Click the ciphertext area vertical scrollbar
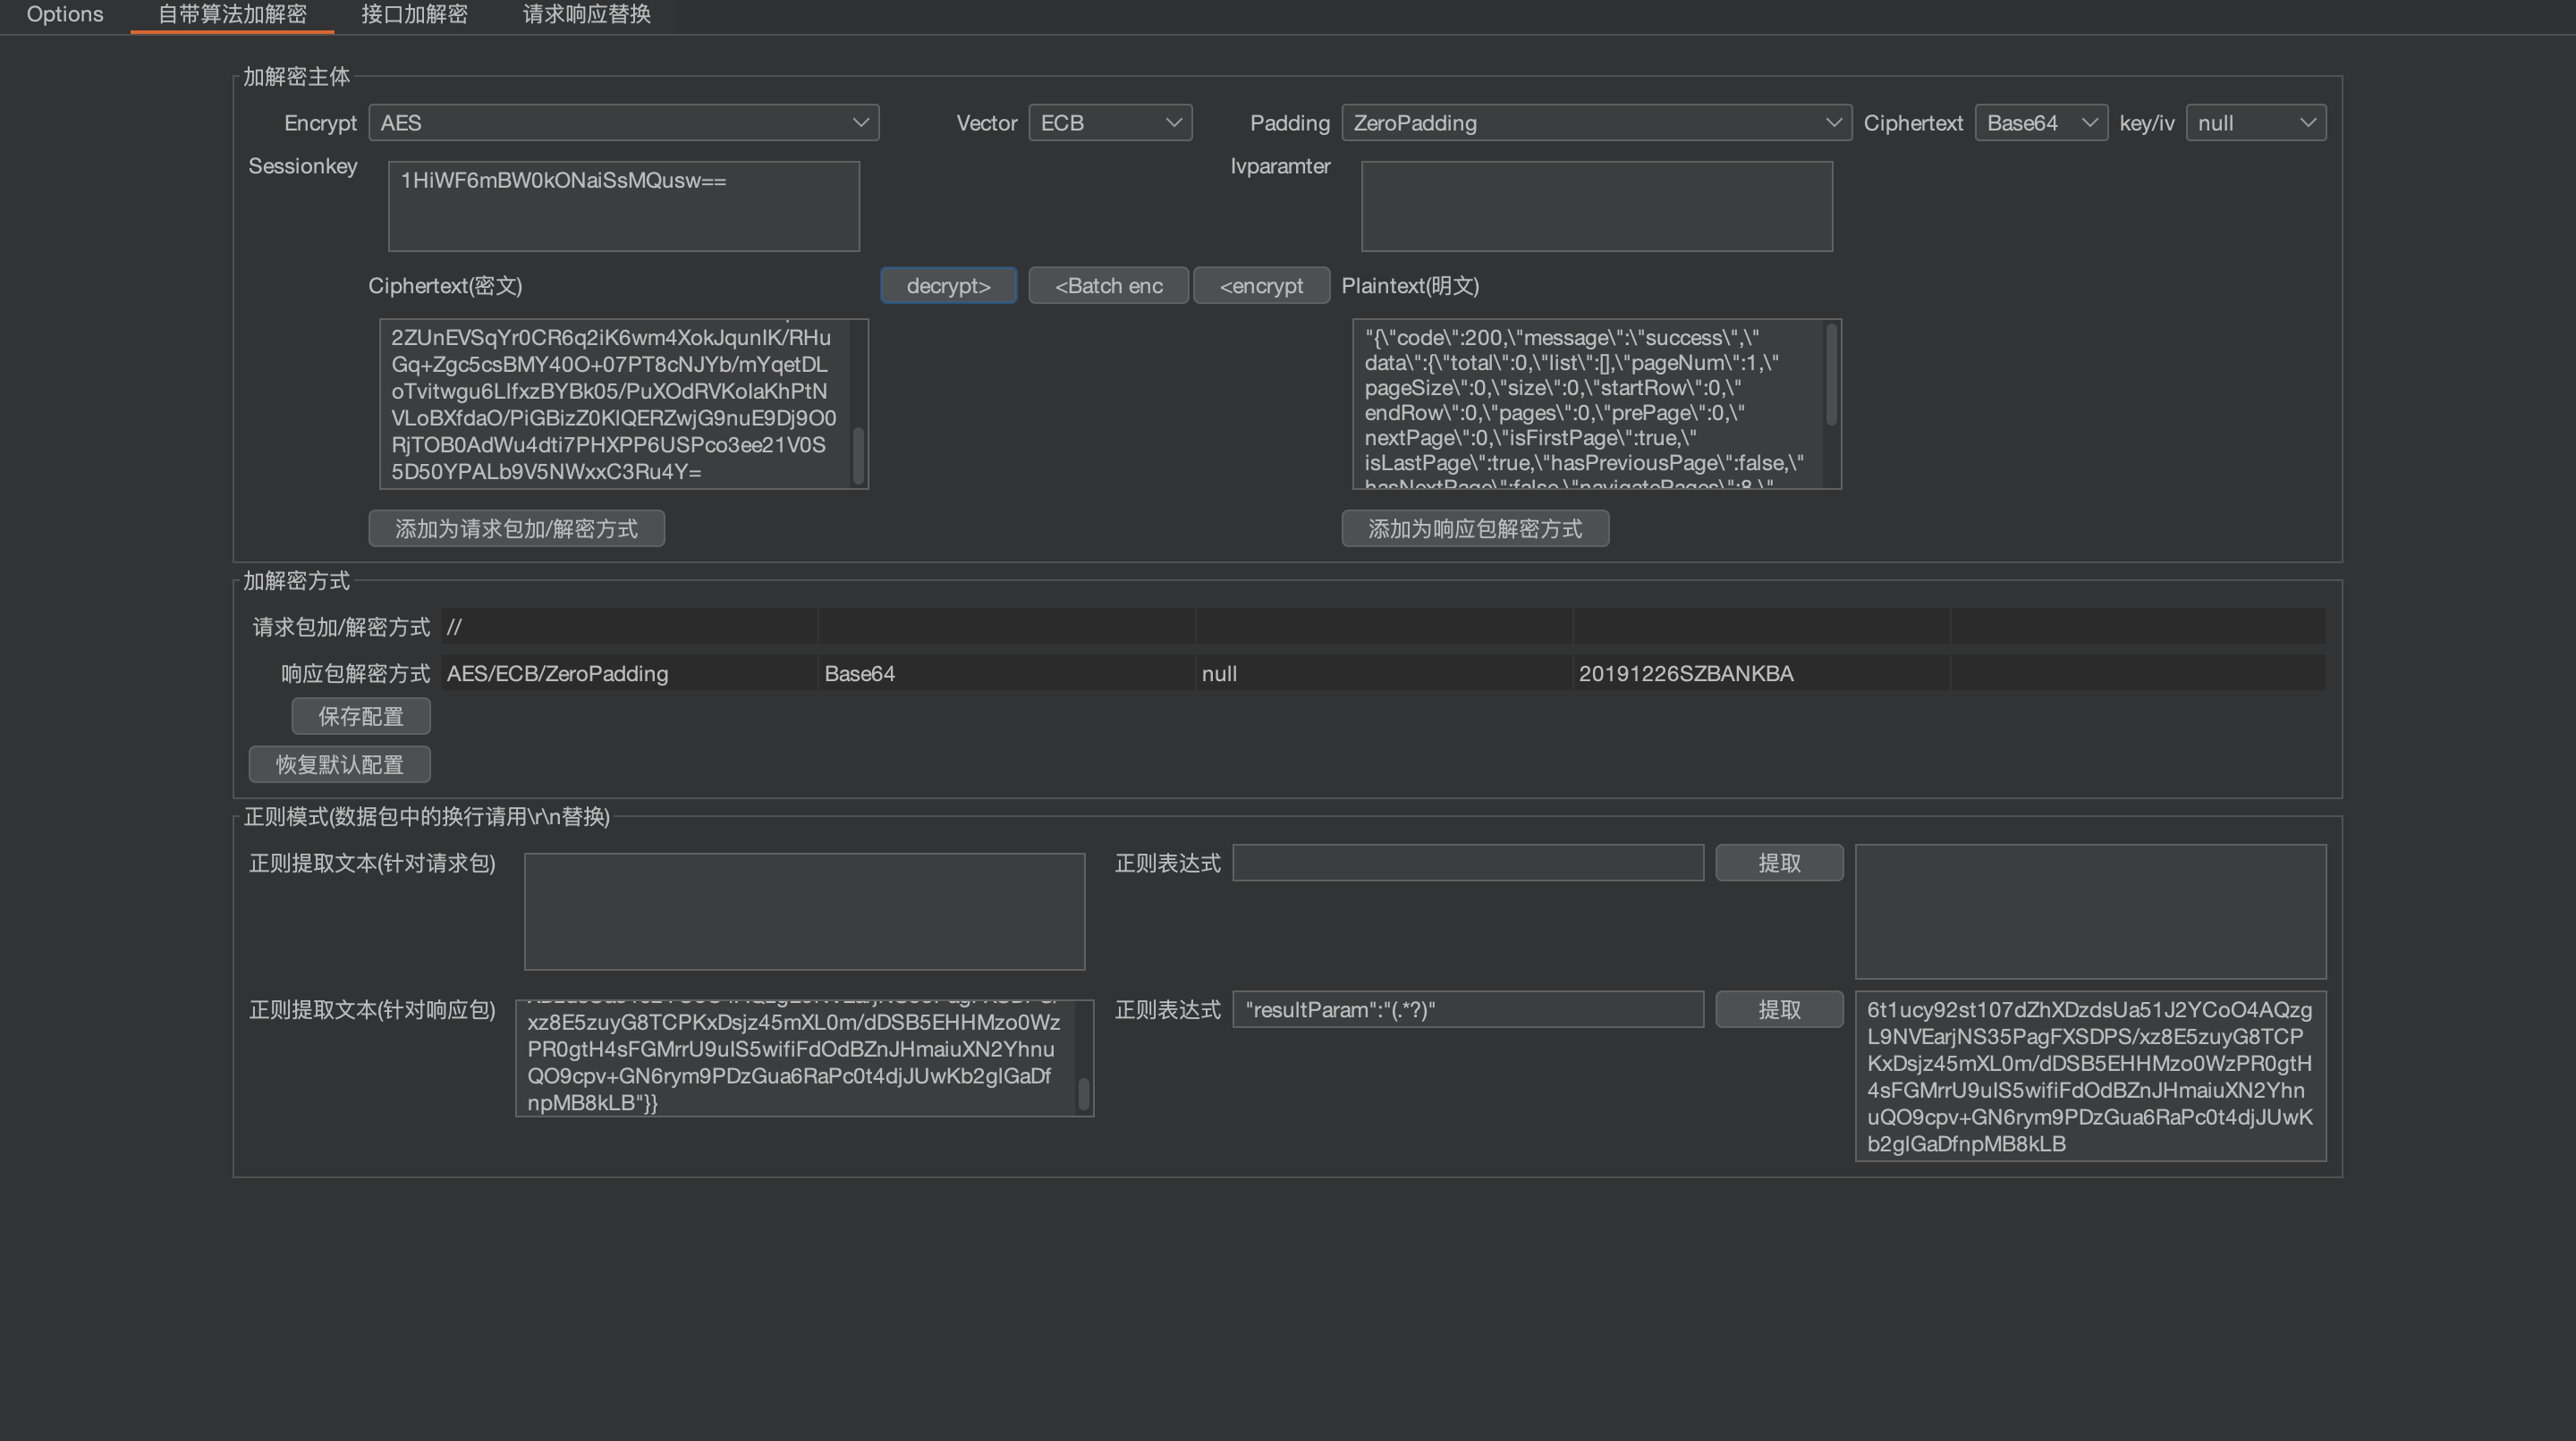 858,456
